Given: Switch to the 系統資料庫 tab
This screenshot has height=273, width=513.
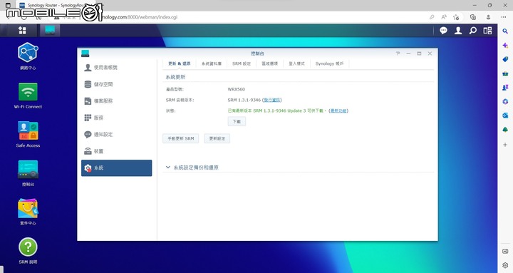Looking at the screenshot, I should tap(212, 63).
